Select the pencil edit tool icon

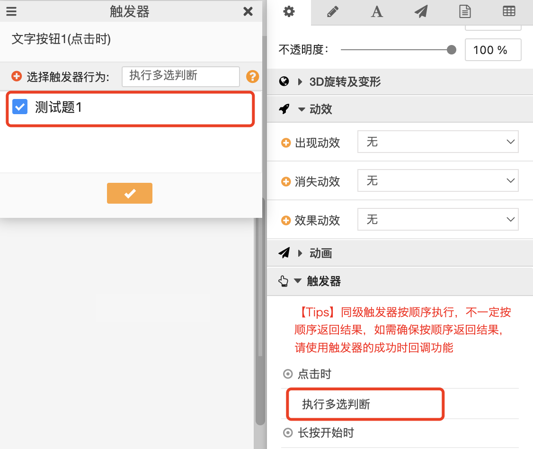pos(333,11)
